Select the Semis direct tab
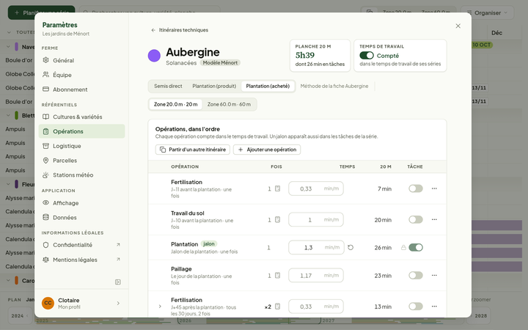The height and width of the screenshot is (330, 528). 168,87
